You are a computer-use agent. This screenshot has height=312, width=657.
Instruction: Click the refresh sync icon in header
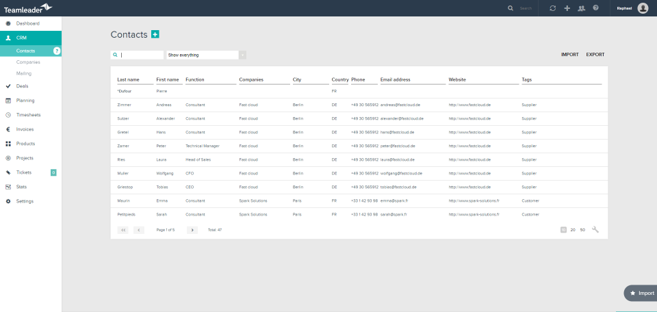553,8
